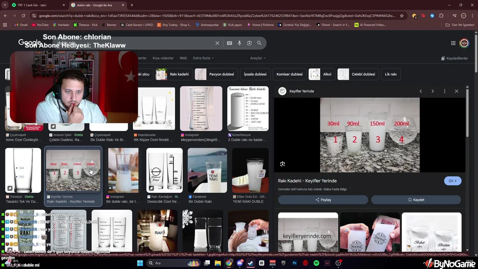The image size is (478, 269).
Task: Open Chrome apps grid in bookmarks bar
Action: pos(5,25)
